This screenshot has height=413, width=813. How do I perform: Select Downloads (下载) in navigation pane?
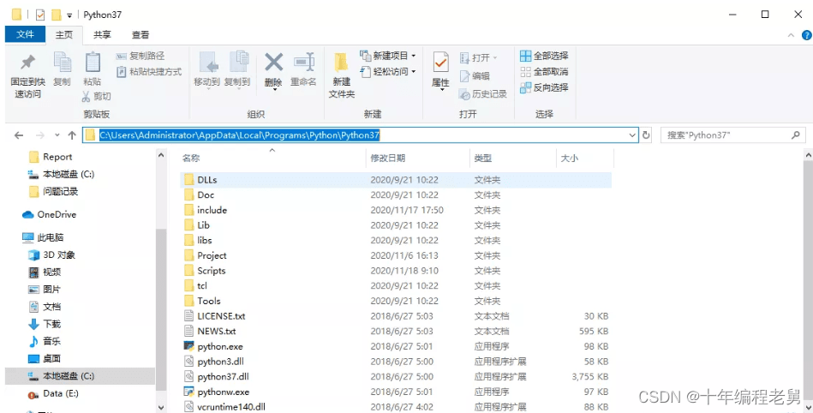(x=45, y=324)
